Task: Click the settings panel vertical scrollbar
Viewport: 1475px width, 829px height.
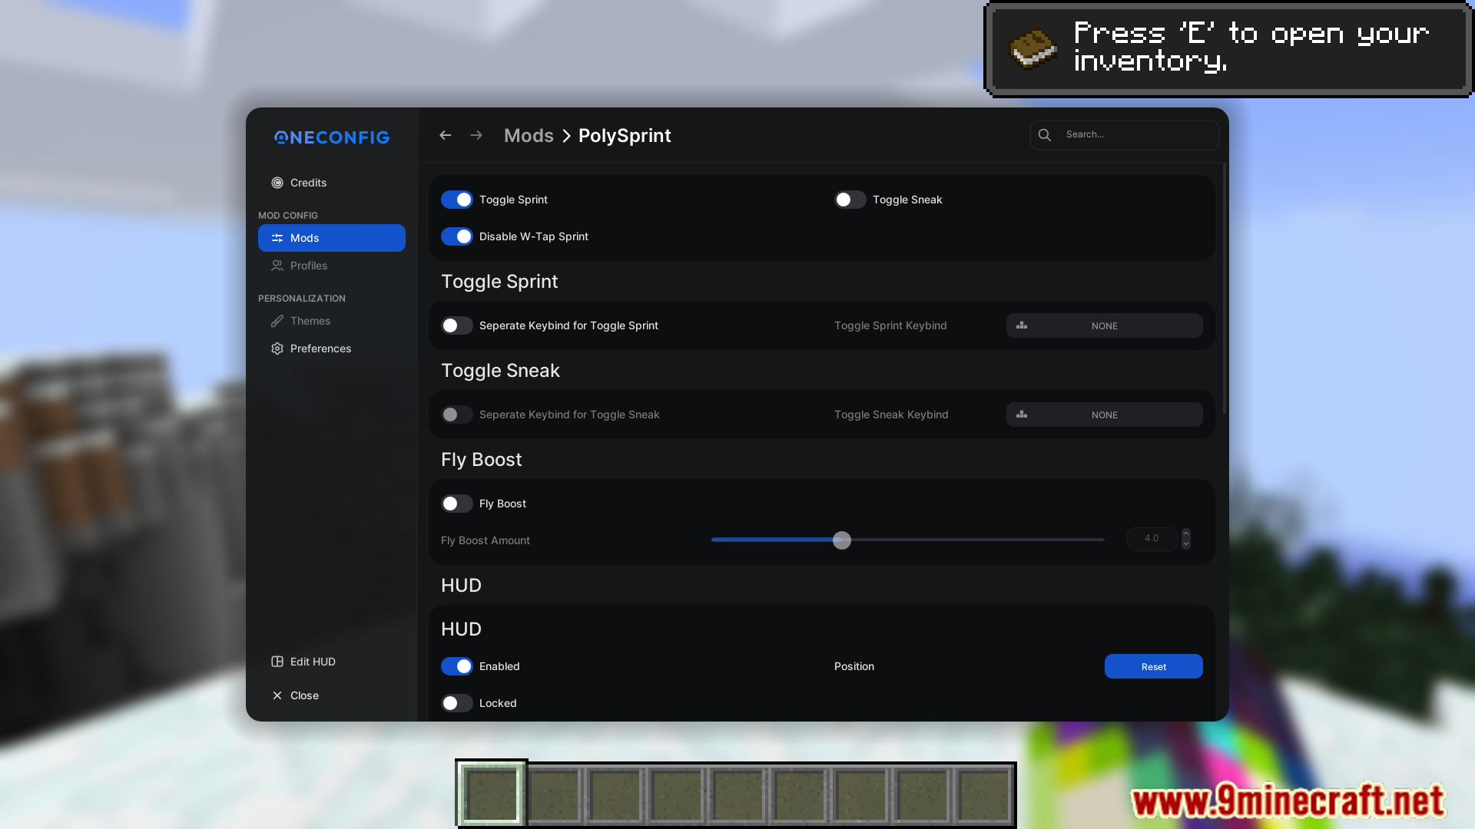Action: (1225, 289)
